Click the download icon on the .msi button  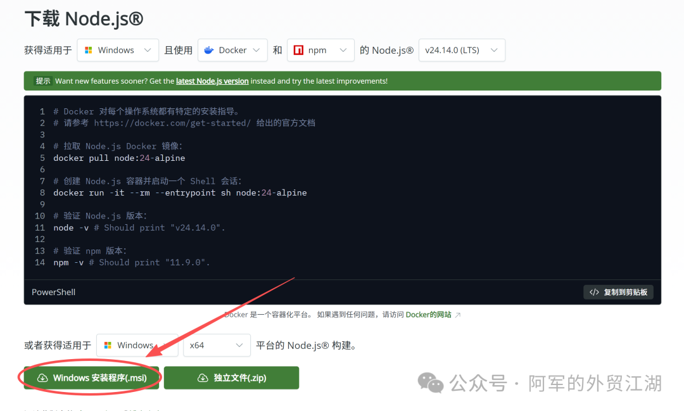pyautogui.click(x=42, y=378)
